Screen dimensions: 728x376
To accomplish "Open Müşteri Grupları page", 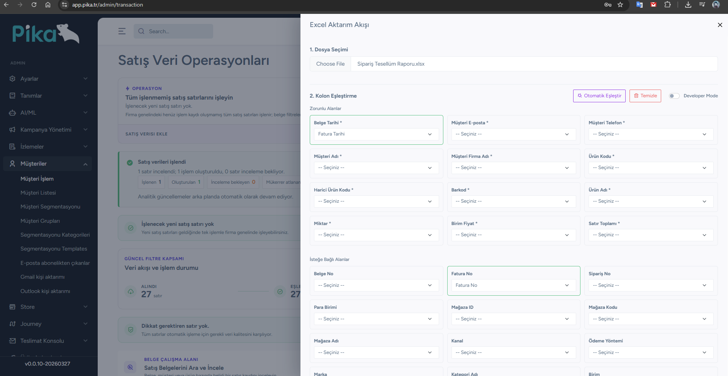I will 40,221.
